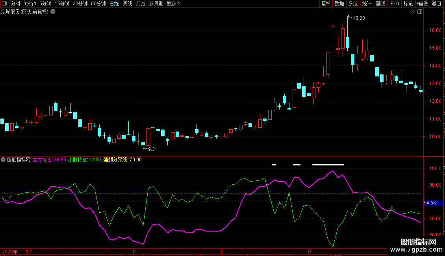Toggle side panel icon near price axis
This screenshot has height=256, width=445.
tap(420, 12)
